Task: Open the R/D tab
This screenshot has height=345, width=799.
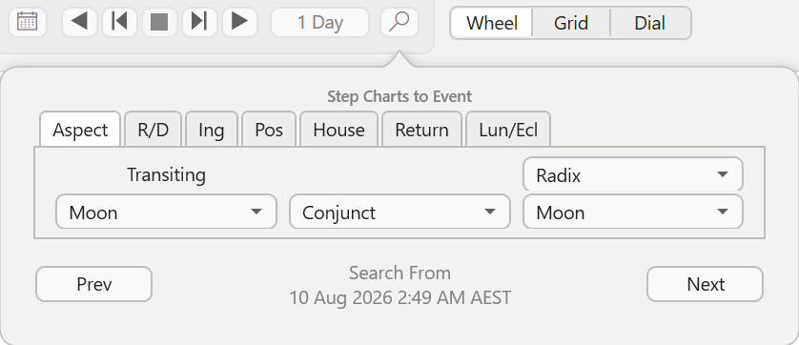Action: point(153,130)
